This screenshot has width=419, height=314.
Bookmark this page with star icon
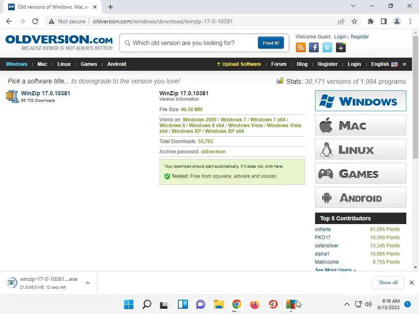click(354, 21)
